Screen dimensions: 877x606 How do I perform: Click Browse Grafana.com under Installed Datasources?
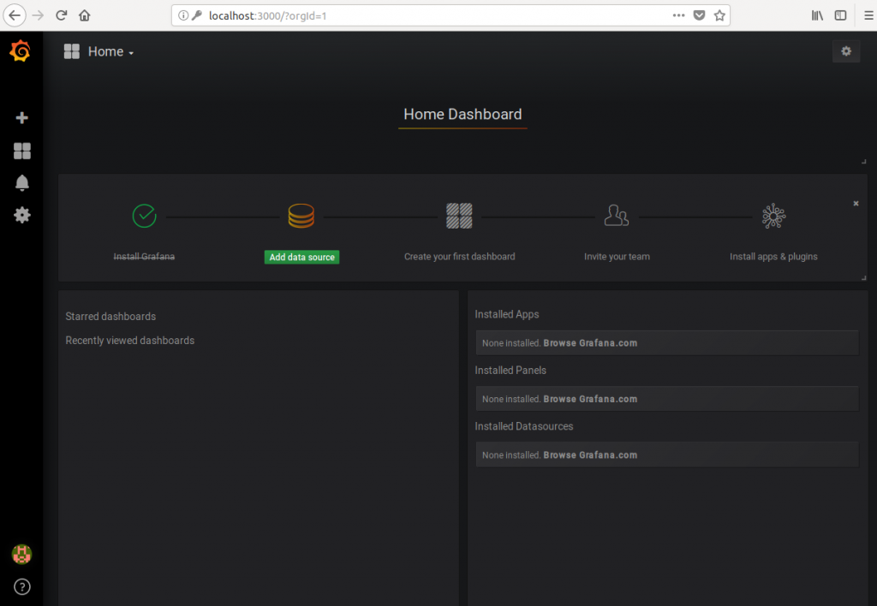pyautogui.click(x=590, y=455)
